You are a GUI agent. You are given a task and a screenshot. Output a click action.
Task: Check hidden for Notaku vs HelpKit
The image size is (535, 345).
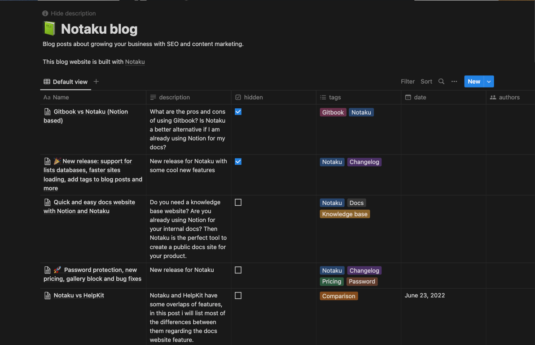[x=238, y=296]
